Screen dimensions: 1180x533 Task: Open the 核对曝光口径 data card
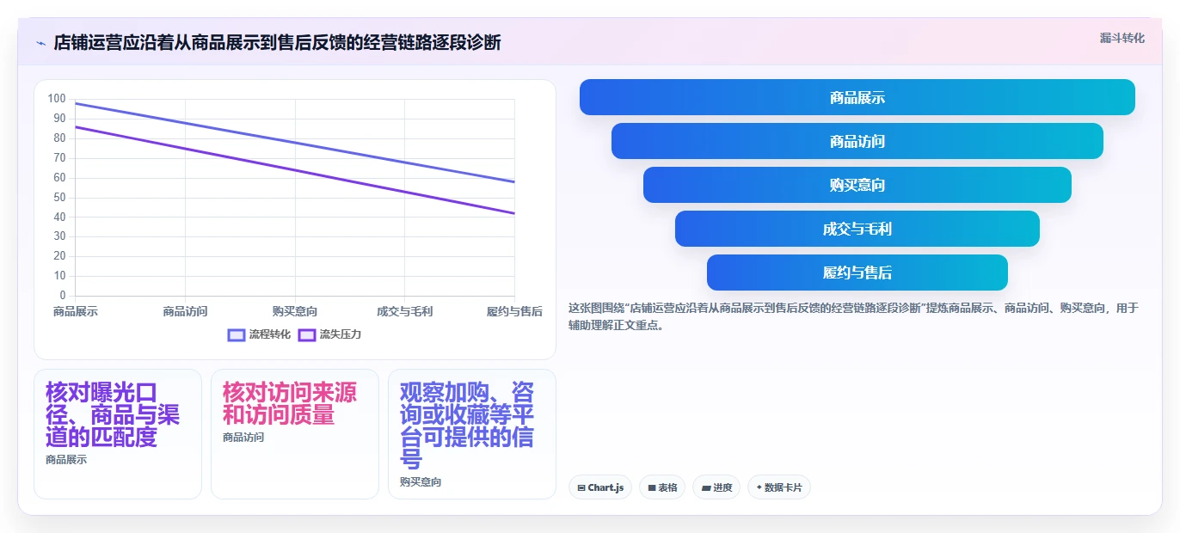(x=118, y=434)
